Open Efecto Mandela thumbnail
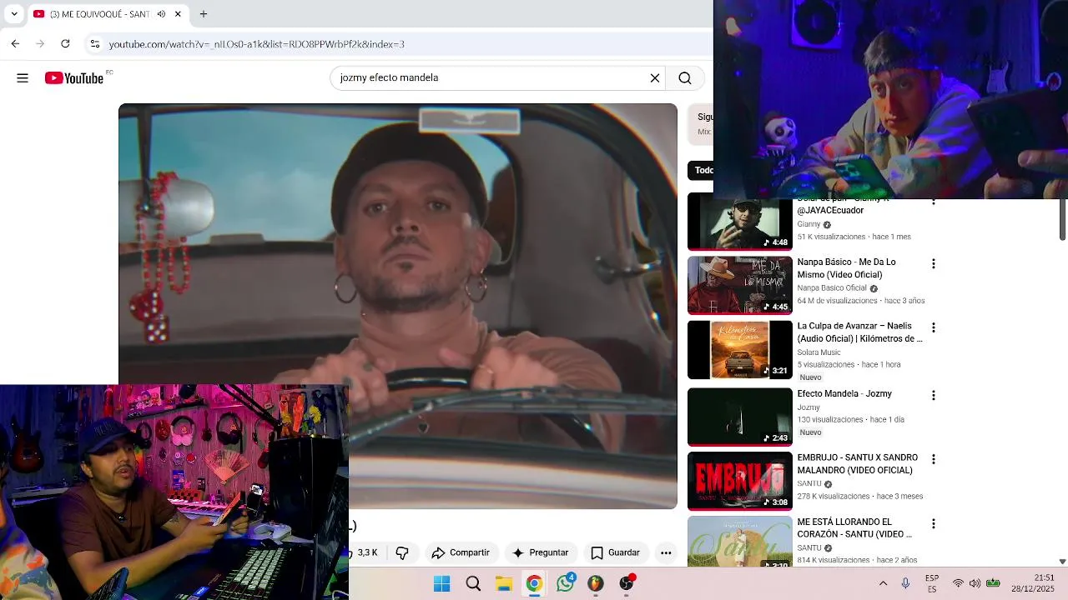Viewport: 1068px width, 600px height. point(740,417)
